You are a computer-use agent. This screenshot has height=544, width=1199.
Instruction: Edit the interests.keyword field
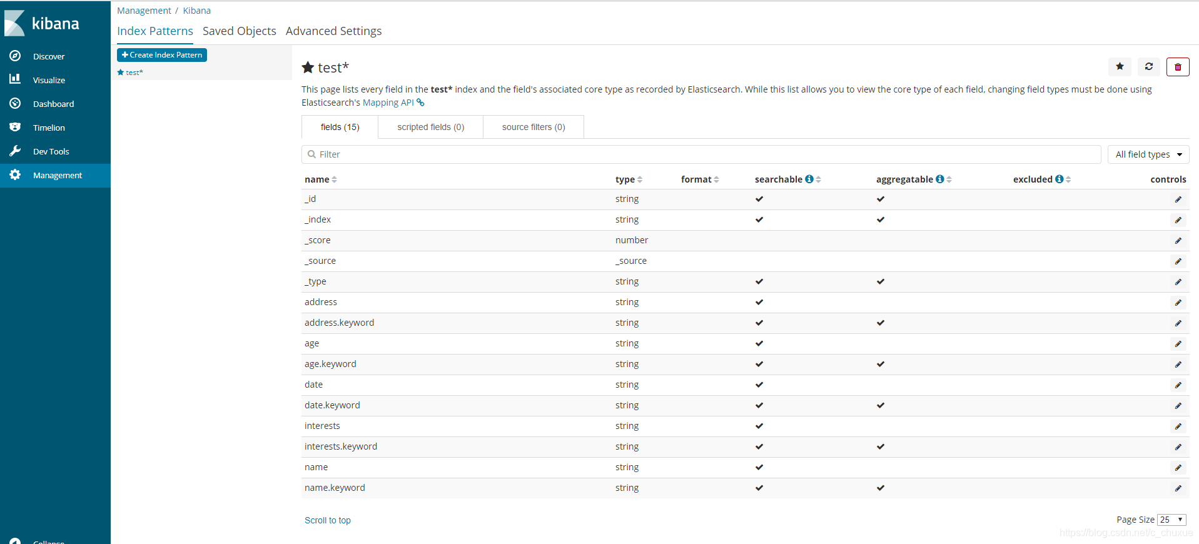point(1178,447)
